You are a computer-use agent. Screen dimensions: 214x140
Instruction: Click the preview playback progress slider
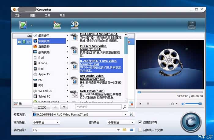[x=170, y=92]
